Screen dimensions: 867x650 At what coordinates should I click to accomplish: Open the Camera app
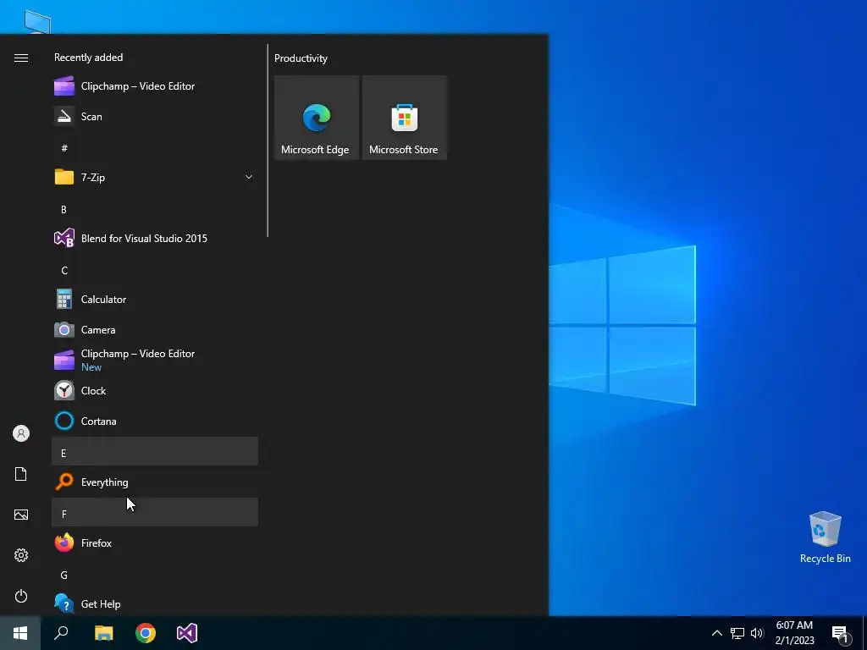click(155, 330)
